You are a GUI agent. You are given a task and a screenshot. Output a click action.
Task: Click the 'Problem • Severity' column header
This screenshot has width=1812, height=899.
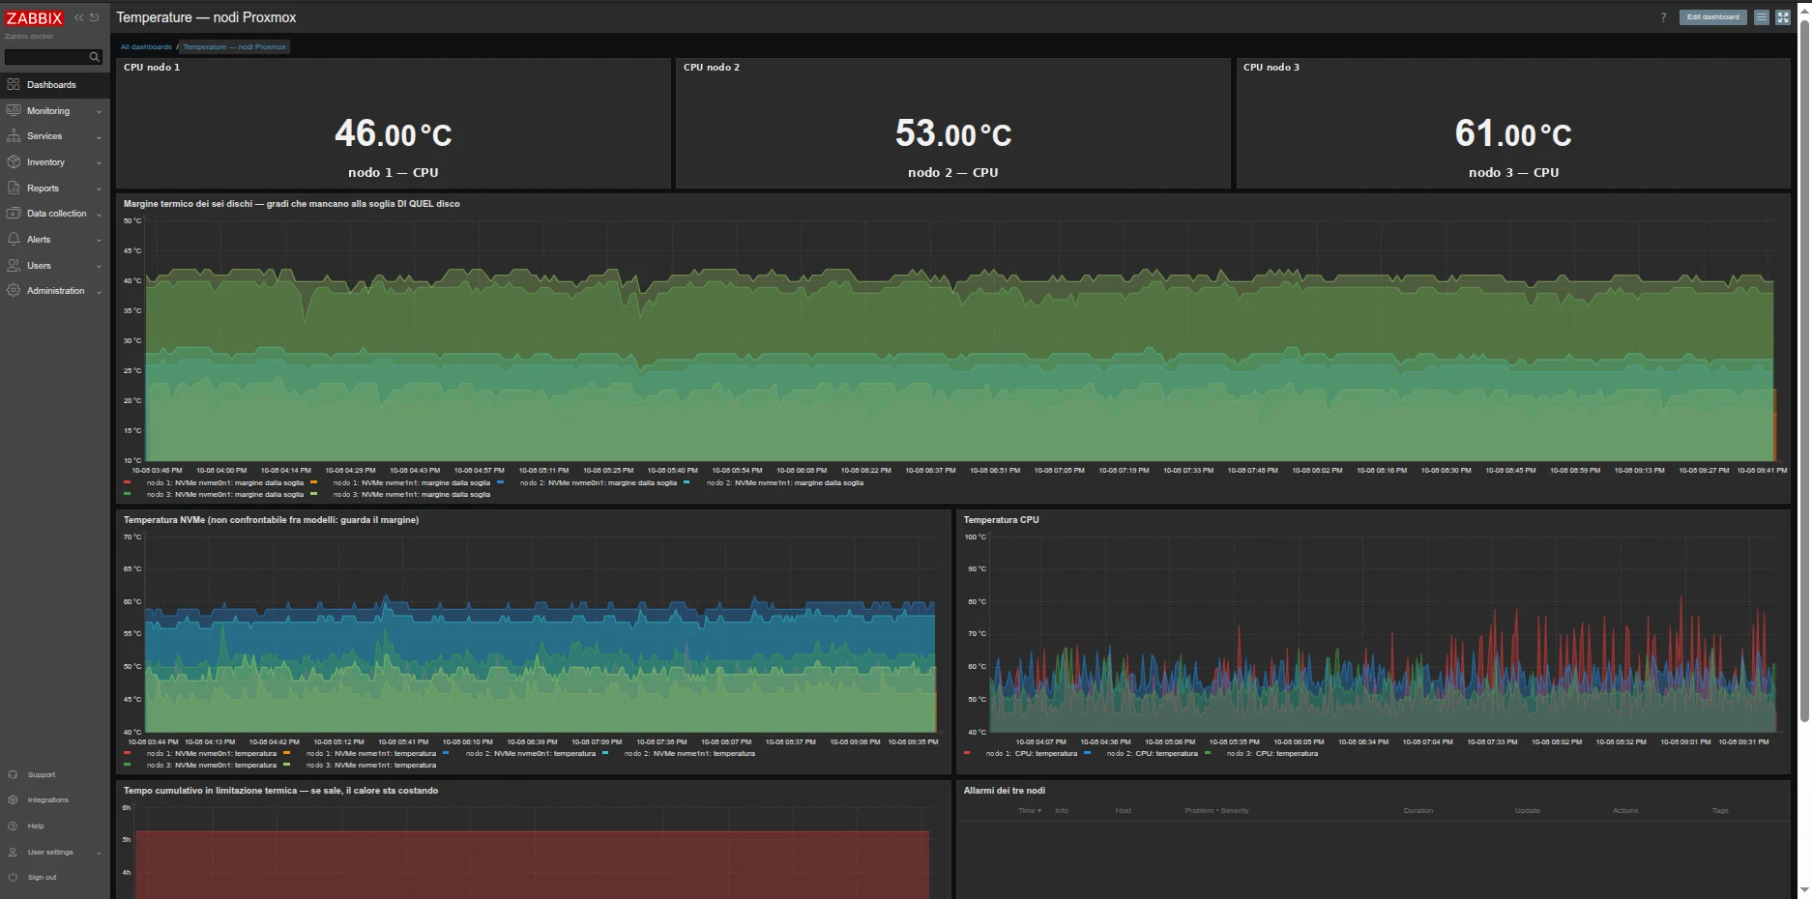(x=1216, y=811)
